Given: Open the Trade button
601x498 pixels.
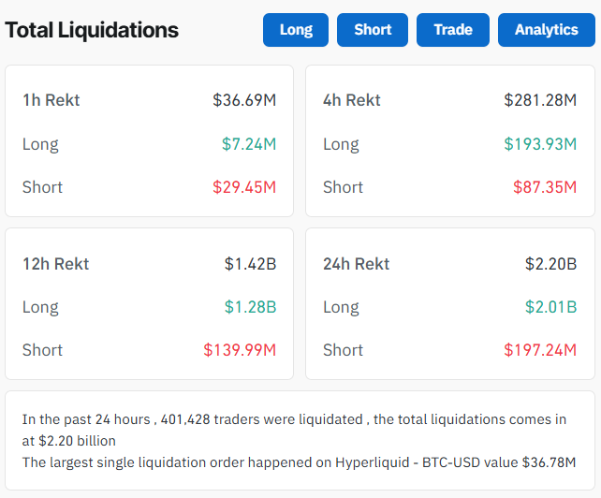Looking at the screenshot, I should (453, 30).
